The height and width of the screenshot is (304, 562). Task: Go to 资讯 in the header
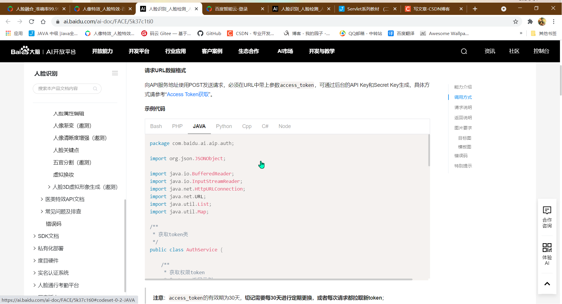pyautogui.click(x=490, y=51)
